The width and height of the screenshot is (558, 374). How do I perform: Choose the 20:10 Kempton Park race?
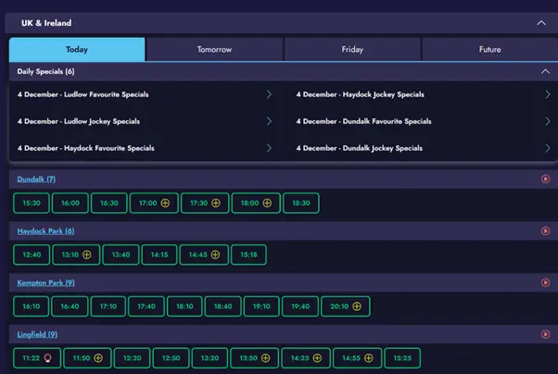(x=345, y=306)
